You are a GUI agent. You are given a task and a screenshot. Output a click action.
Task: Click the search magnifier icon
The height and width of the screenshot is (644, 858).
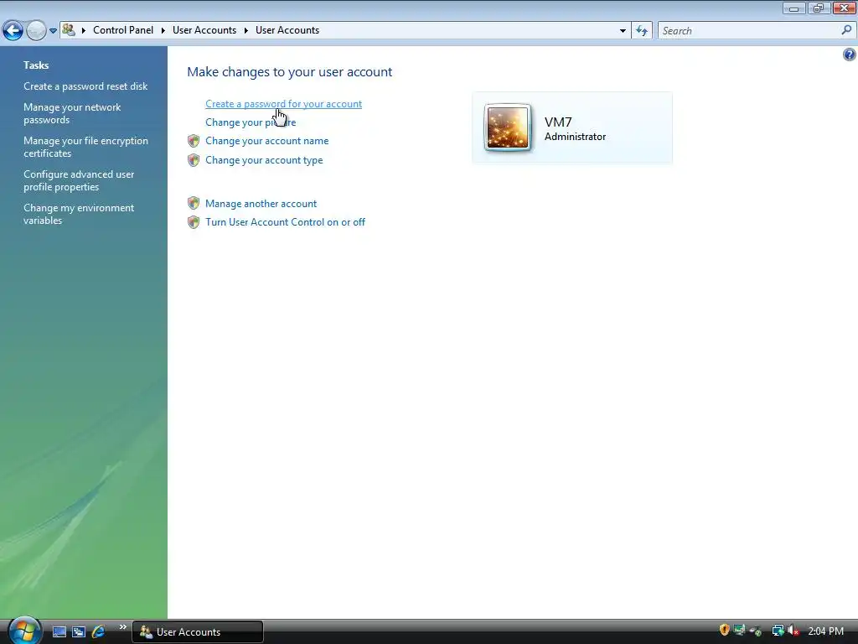tap(846, 30)
